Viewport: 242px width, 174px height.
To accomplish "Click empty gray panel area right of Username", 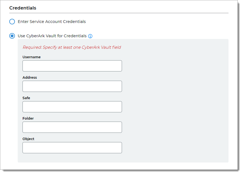I will click(x=174, y=66).
